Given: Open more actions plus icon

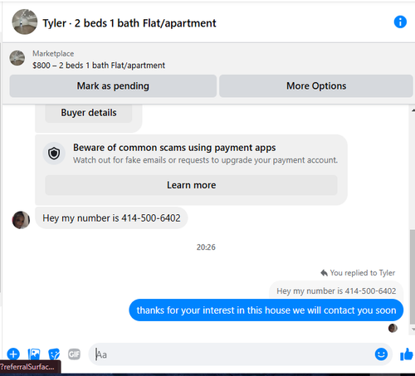Looking at the screenshot, I should [13, 354].
